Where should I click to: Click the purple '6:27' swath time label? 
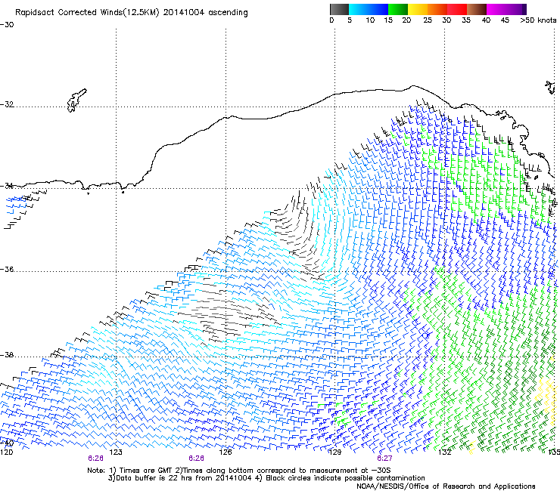point(384,459)
